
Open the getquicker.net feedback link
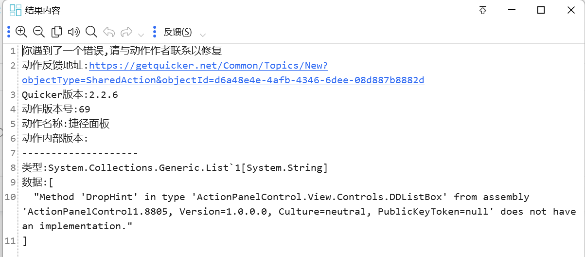tap(209, 66)
